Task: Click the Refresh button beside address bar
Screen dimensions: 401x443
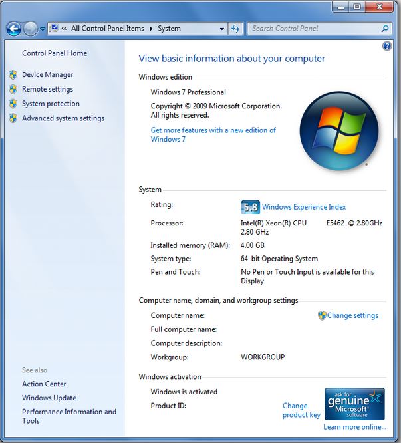Action: 235,29
